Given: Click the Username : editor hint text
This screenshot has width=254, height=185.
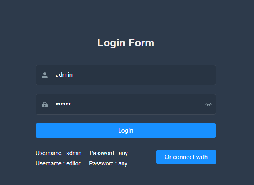Looking at the screenshot, I should tap(58, 163).
